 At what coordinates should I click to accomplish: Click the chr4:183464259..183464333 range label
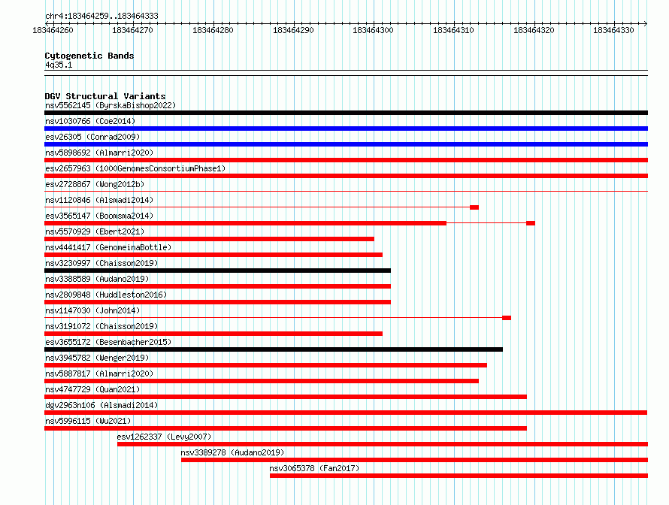(101, 16)
